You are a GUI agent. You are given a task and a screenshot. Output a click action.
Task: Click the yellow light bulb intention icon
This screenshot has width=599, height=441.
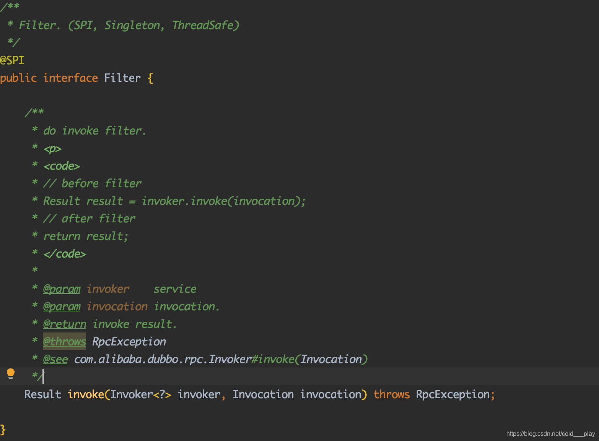tap(11, 374)
